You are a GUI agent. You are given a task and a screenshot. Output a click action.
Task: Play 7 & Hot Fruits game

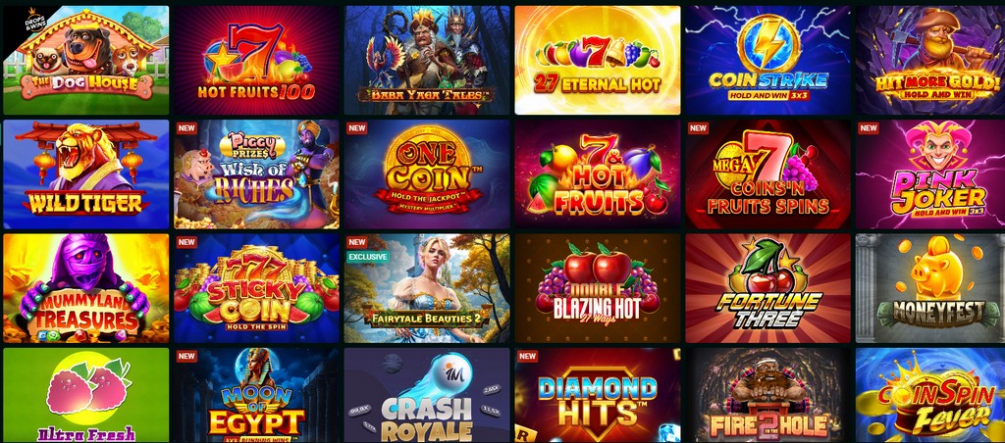pos(598,174)
